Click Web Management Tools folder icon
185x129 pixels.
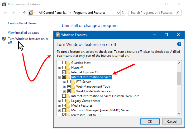pyautogui.click(x=73, y=87)
